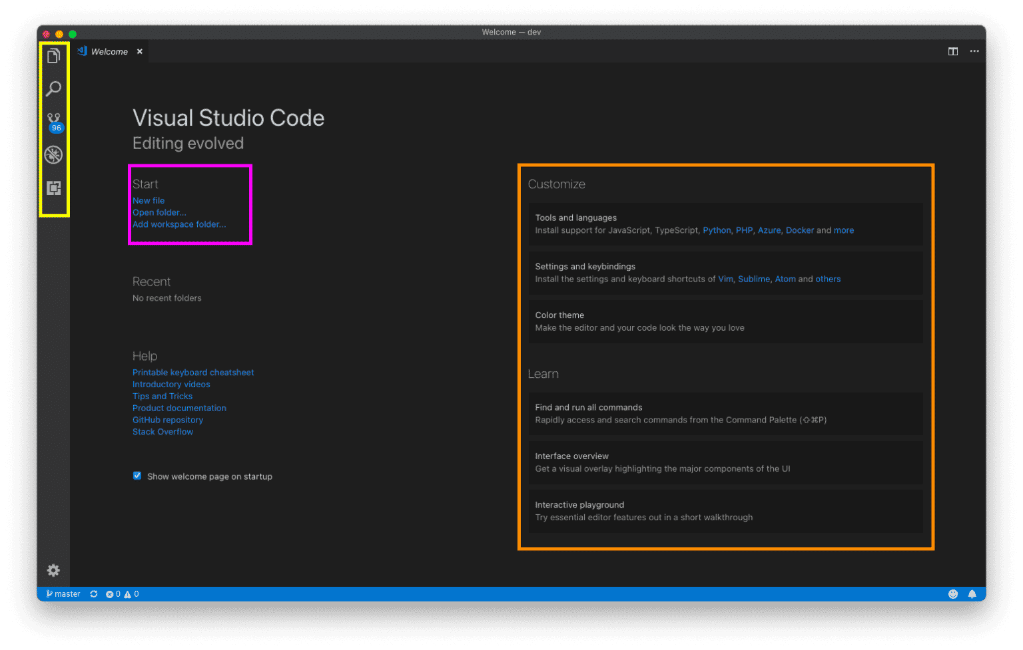This screenshot has width=1023, height=650.
Task: Click the master branch label
Action: (66, 593)
